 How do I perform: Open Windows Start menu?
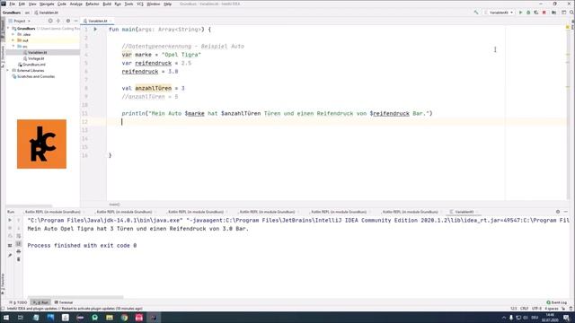6,318
